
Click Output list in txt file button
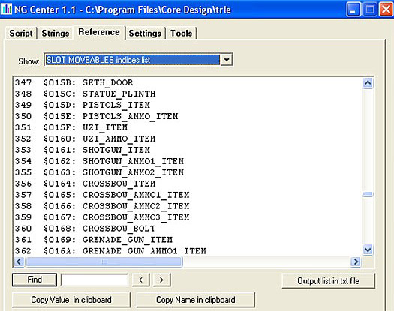329,281
